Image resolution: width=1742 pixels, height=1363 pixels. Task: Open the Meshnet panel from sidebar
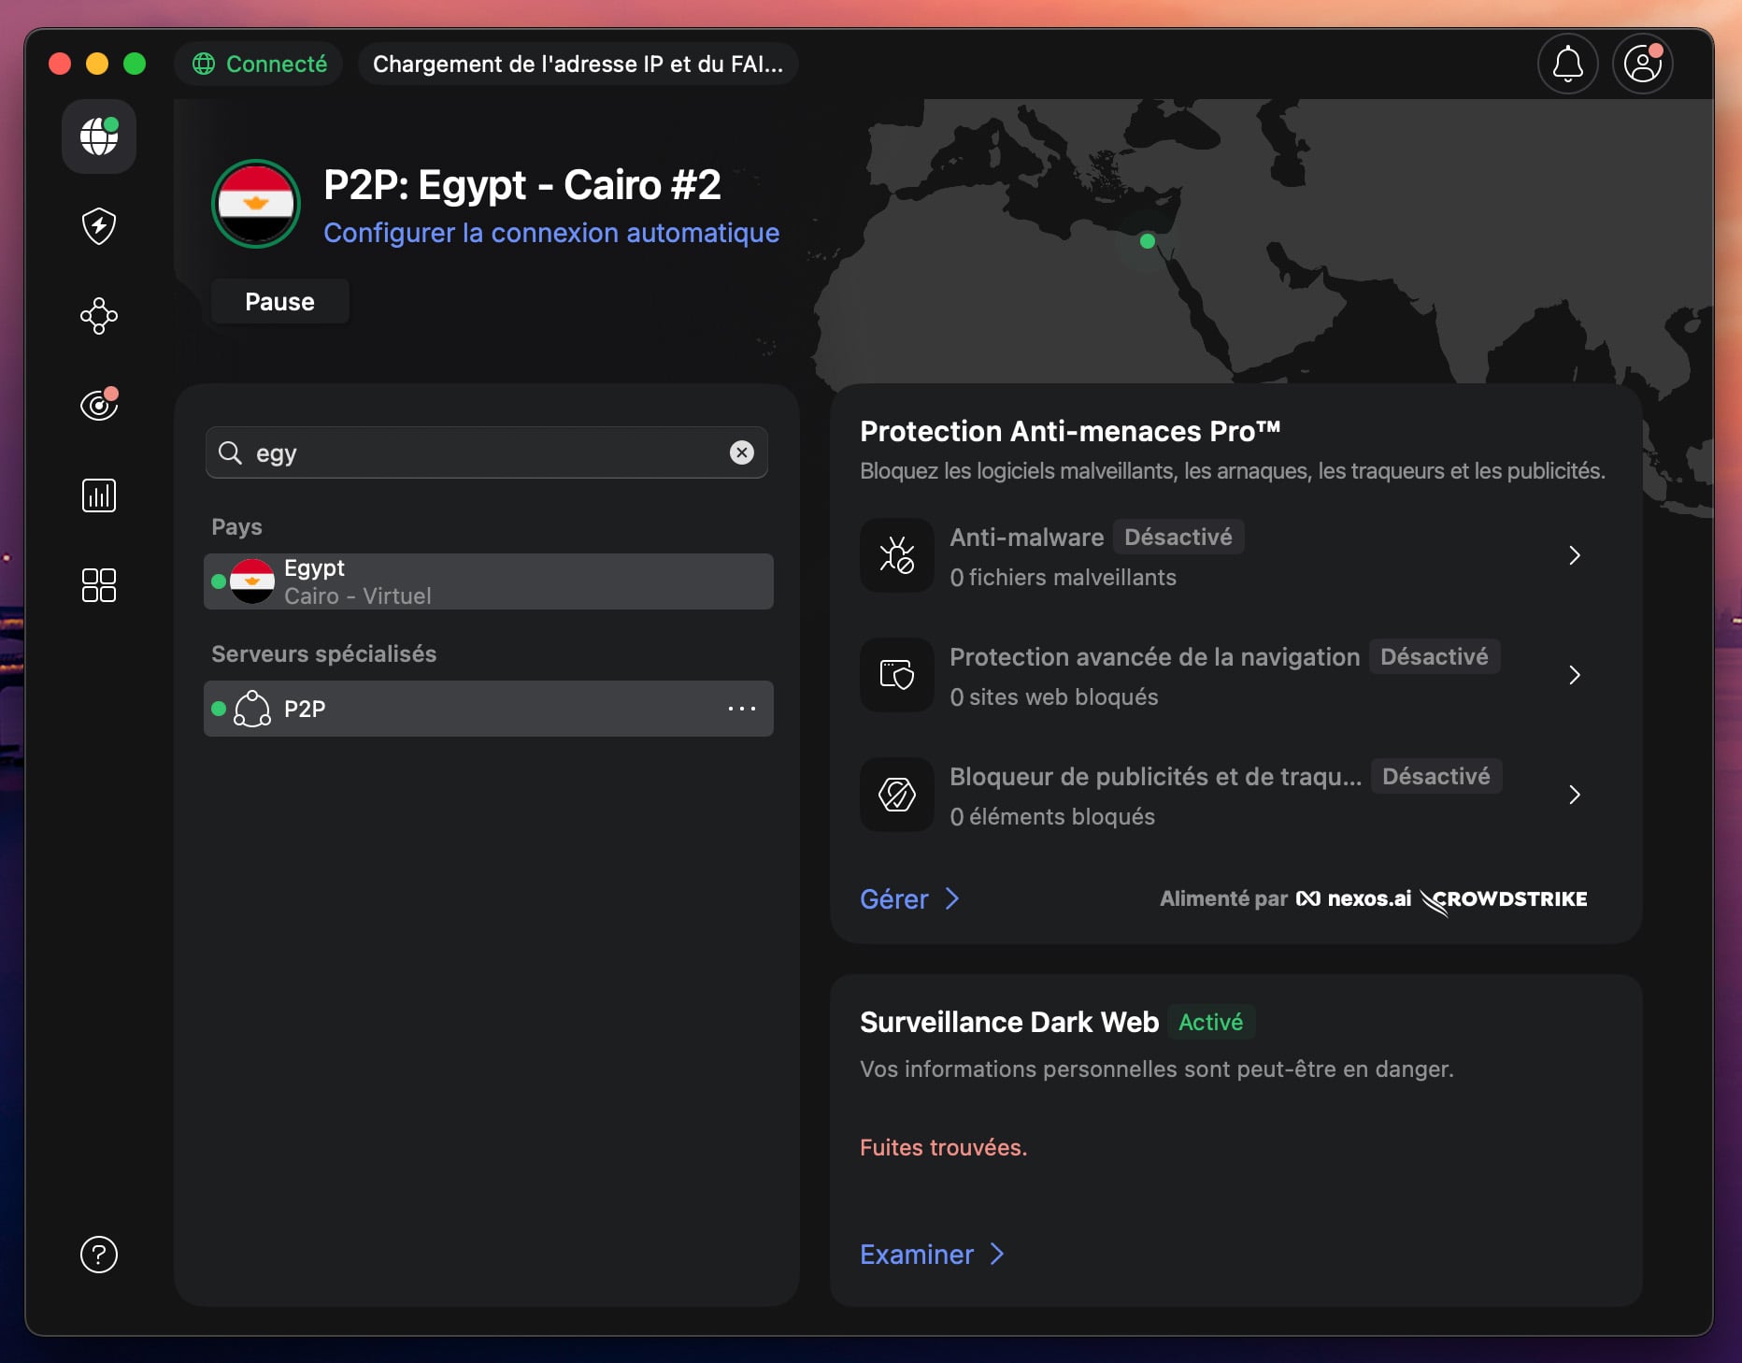click(98, 316)
